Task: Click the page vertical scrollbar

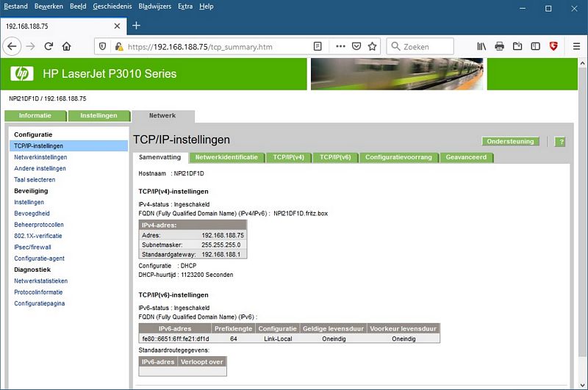Action: 582,212
